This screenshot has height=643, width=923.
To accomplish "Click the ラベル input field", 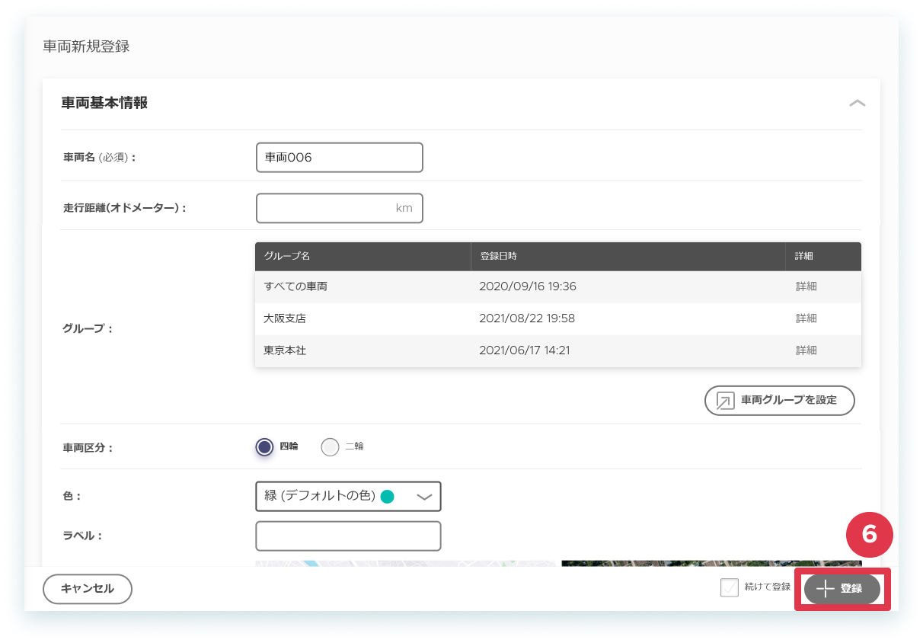I will point(349,536).
